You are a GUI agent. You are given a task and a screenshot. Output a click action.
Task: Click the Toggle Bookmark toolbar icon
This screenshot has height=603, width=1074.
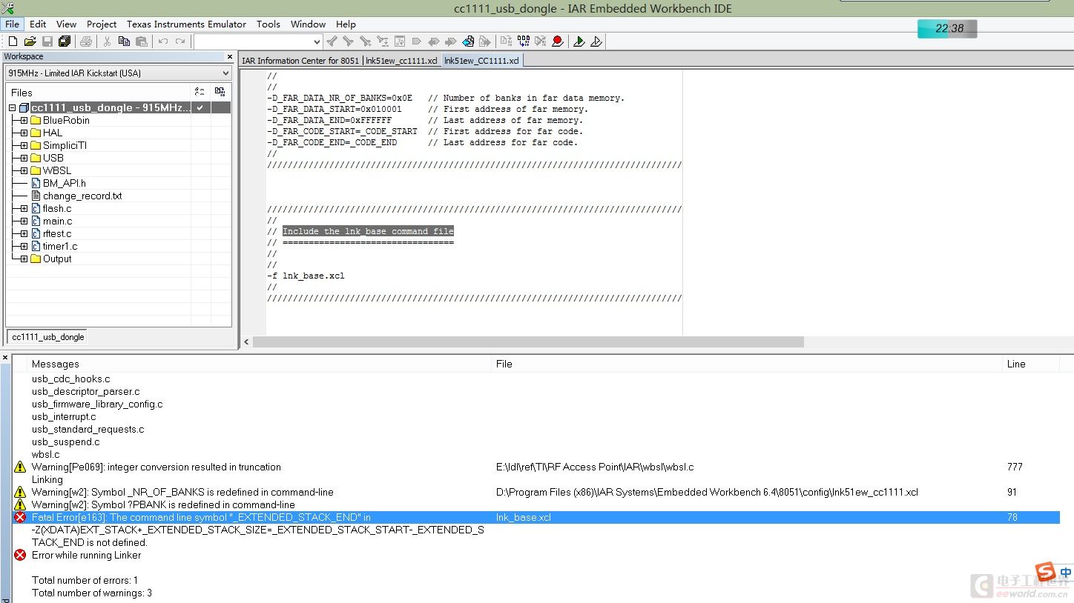click(416, 41)
